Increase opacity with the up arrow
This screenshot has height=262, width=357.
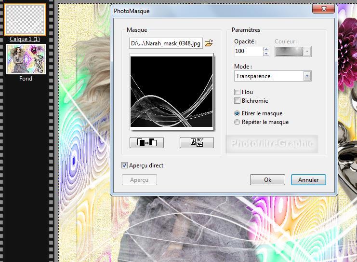point(266,49)
